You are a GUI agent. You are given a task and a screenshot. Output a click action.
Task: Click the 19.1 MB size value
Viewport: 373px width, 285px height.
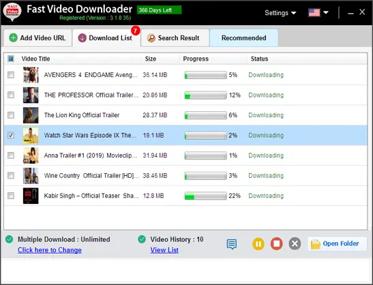tap(153, 136)
